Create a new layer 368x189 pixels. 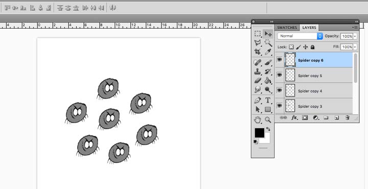point(336,117)
